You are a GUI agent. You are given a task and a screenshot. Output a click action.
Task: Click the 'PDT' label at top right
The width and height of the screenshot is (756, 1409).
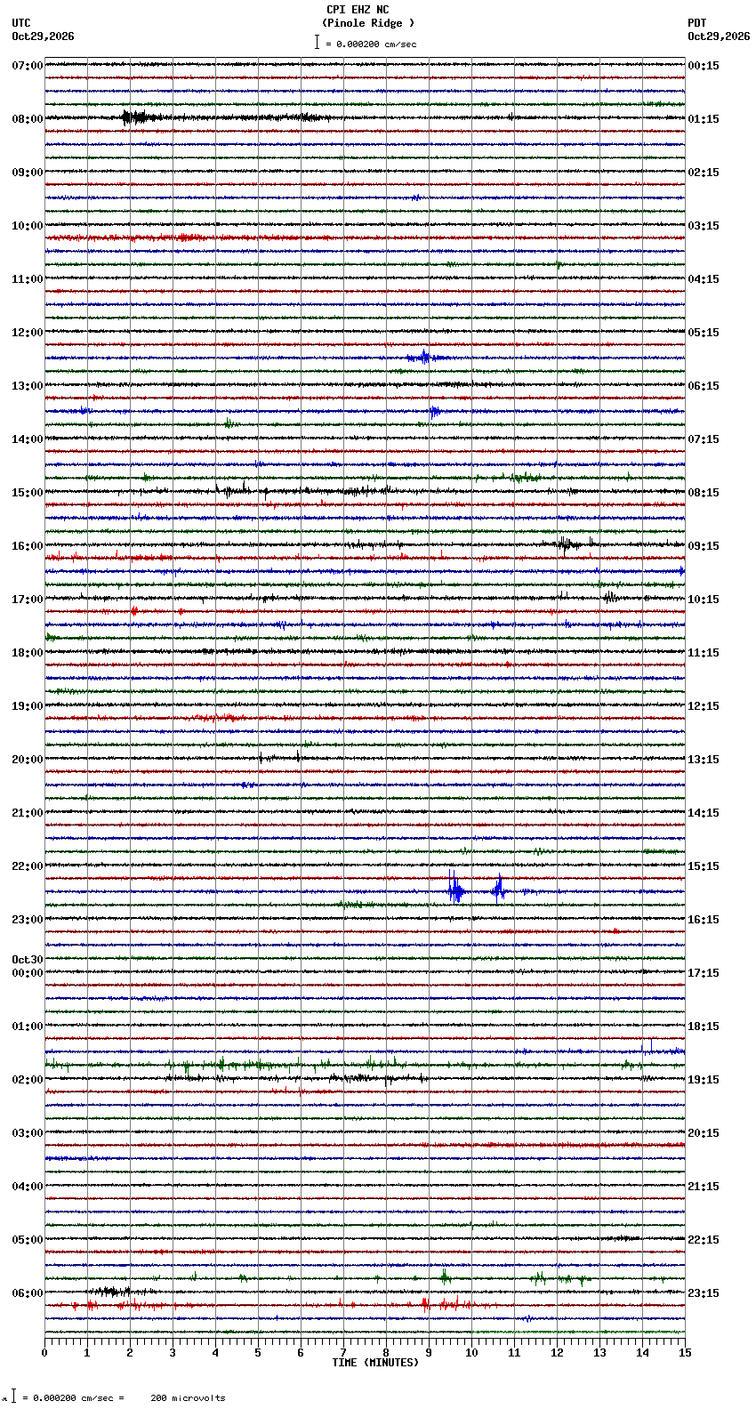696,23
